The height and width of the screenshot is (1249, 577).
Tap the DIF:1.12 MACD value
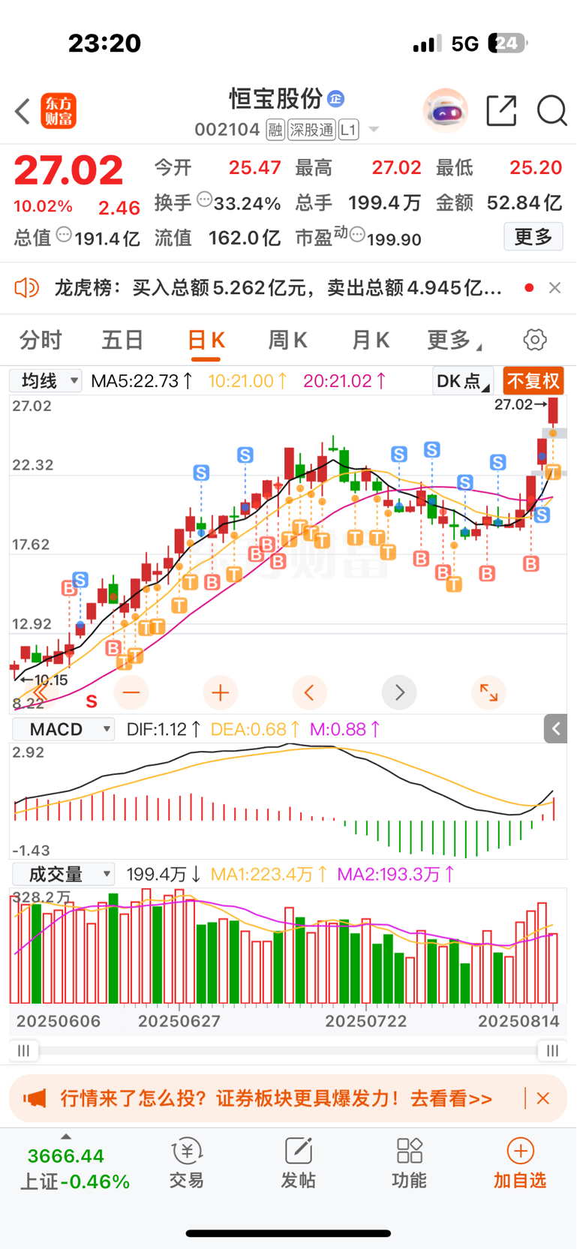163,729
